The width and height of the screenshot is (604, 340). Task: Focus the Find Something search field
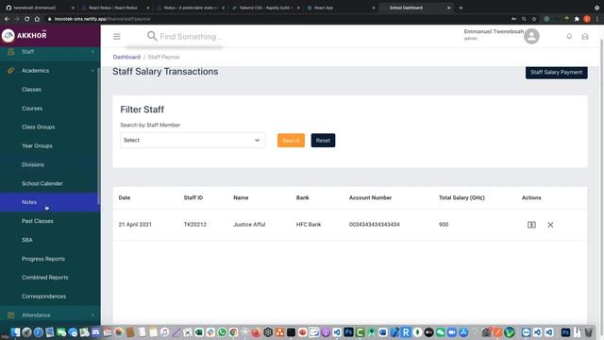(x=191, y=37)
